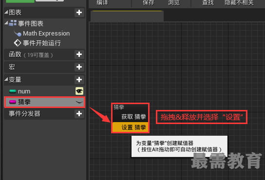The width and height of the screenshot is (265, 180).
Task: Collapse the 事件图表 tree arrow
Action: pos(6,23)
